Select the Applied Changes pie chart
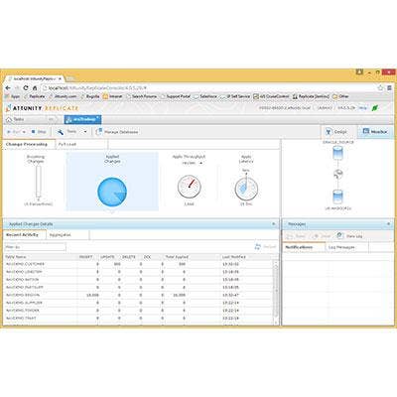Image resolution: width=397 pixels, height=397 pixels. 112,192
